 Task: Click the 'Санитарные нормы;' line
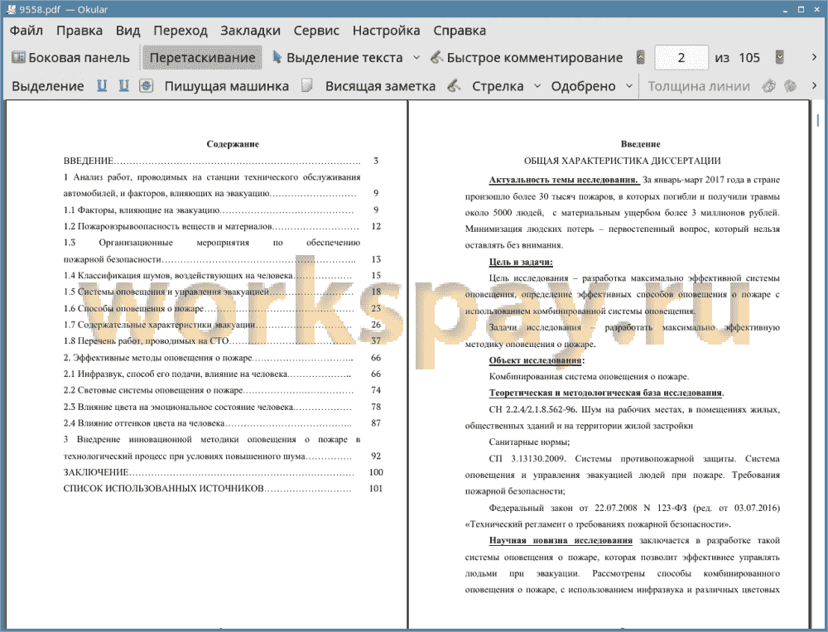coord(529,441)
